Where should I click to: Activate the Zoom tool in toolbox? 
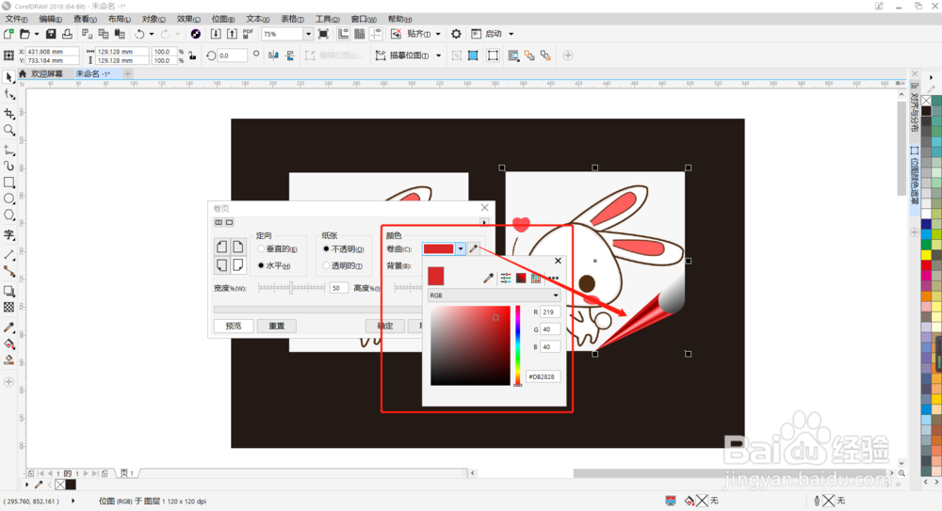pyautogui.click(x=9, y=130)
